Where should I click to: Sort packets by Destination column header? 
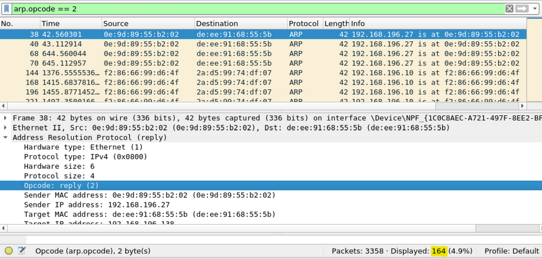pos(241,23)
